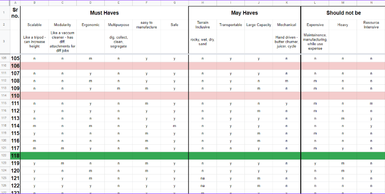Click serial number 119 cell
The width and height of the screenshot is (385, 194).
coord(15,163)
